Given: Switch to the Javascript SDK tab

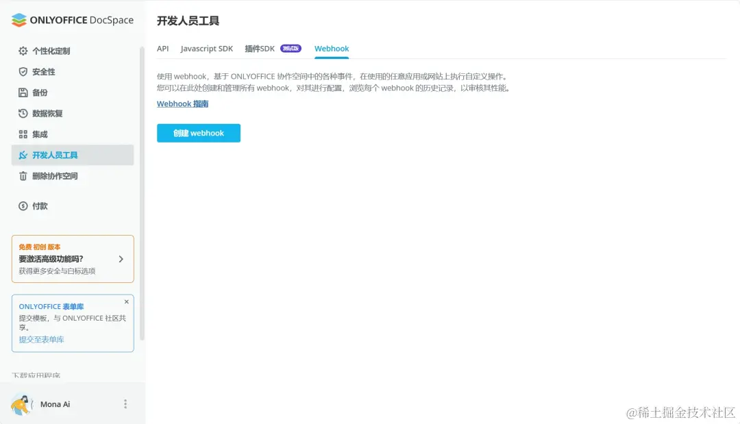Looking at the screenshot, I should click(x=207, y=49).
